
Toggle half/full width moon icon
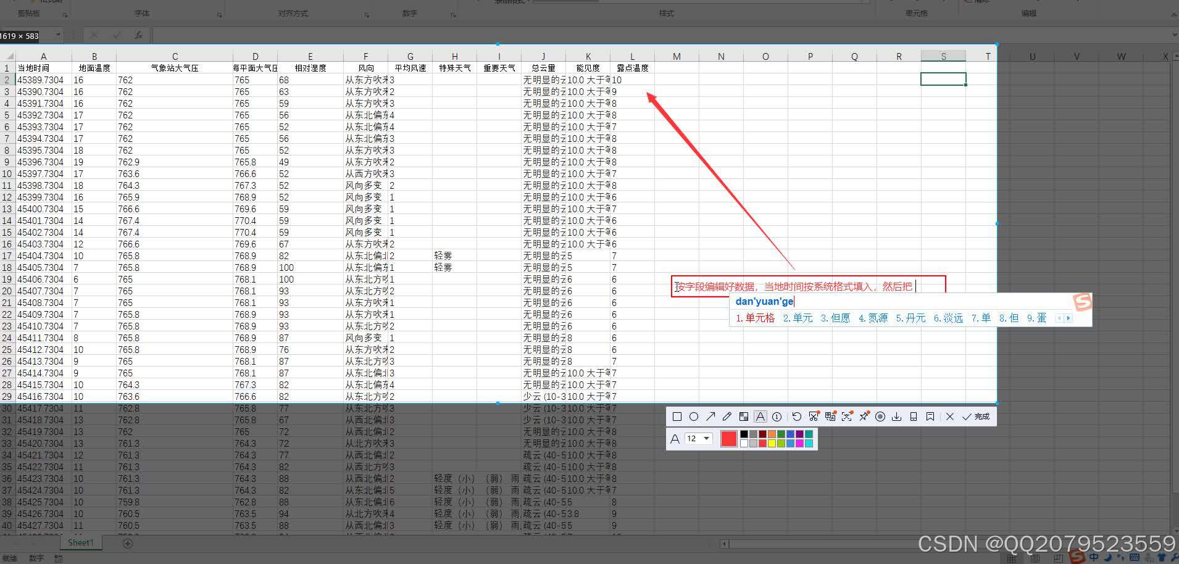pyautogui.click(x=1108, y=557)
